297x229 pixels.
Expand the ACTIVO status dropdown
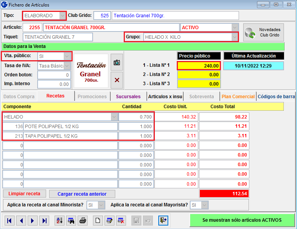pyautogui.click(x=235, y=28)
